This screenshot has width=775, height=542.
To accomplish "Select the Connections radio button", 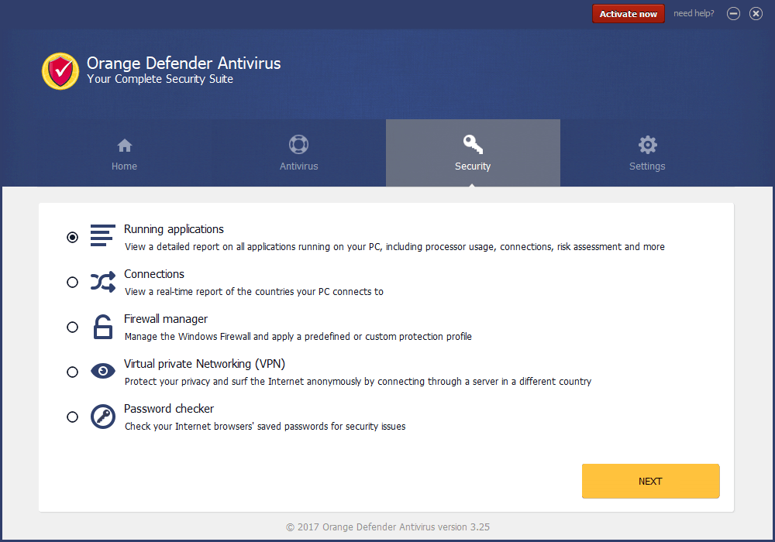I will [x=73, y=283].
